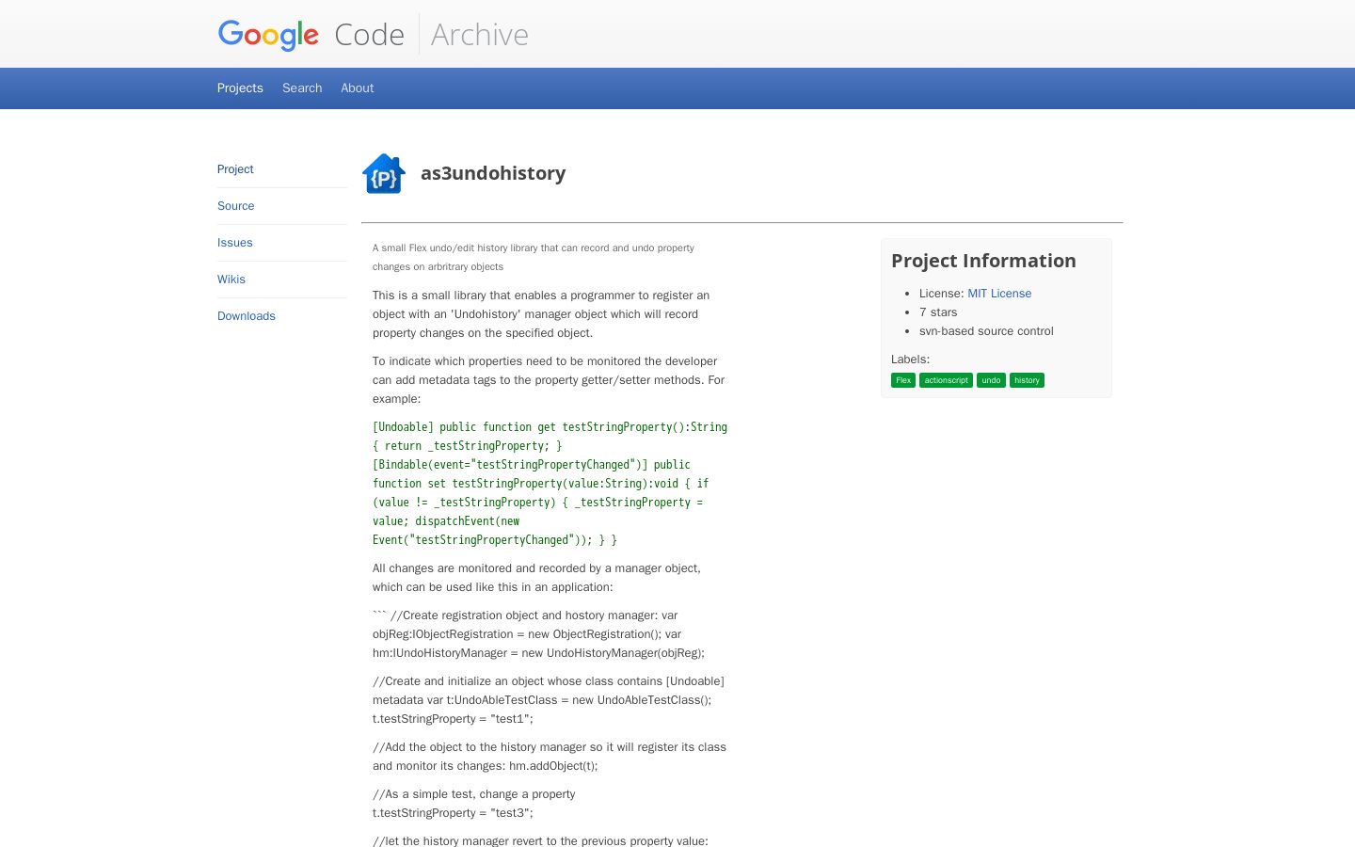The image size is (1355, 847).
Task: Click '//let the history manager revert' line
Action: tap(540, 840)
